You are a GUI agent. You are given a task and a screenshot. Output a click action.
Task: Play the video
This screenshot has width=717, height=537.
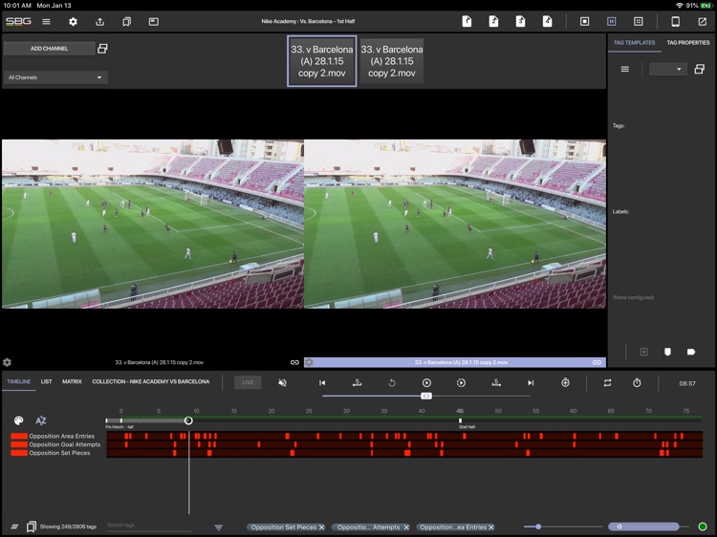[x=426, y=382]
